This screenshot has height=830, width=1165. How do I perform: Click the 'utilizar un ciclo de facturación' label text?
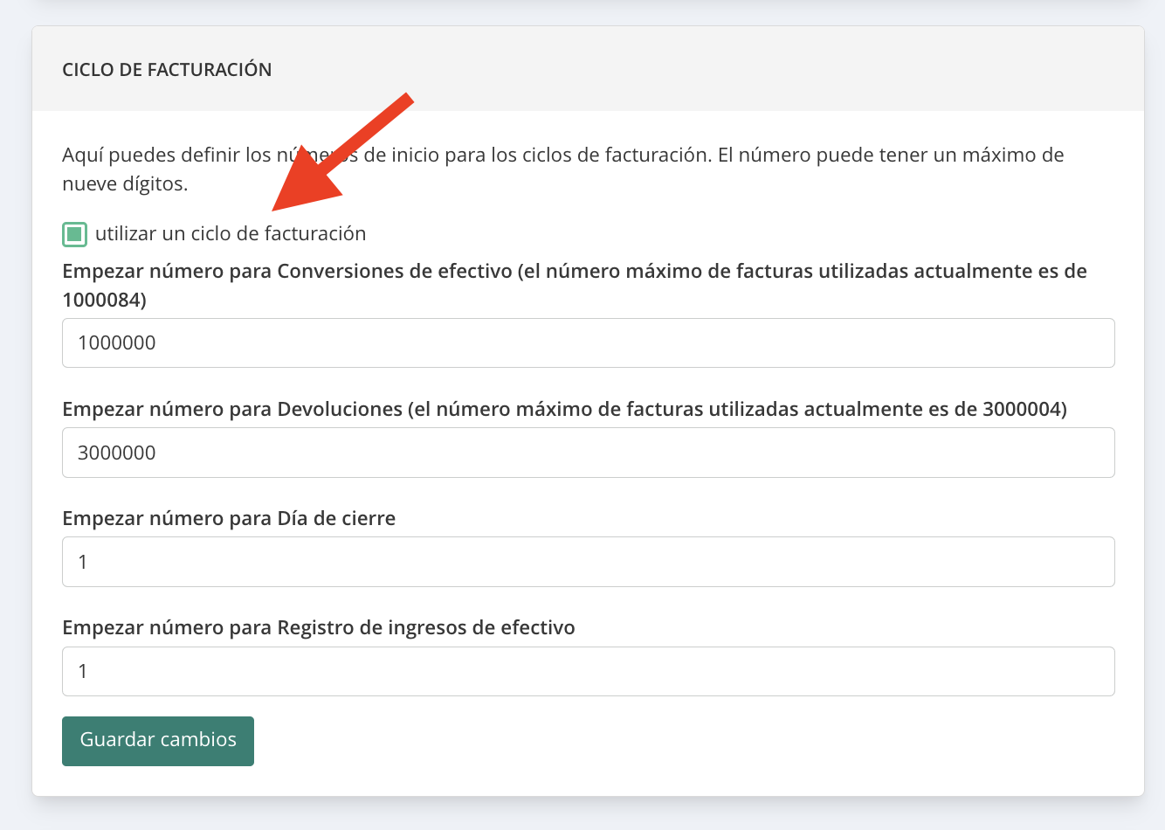click(x=231, y=234)
